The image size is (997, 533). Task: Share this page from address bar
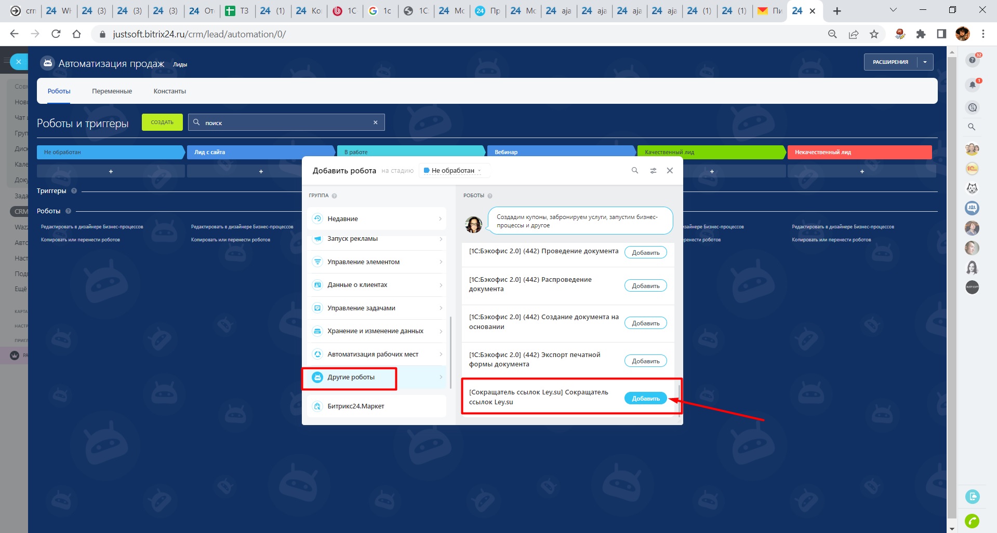(x=853, y=34)
